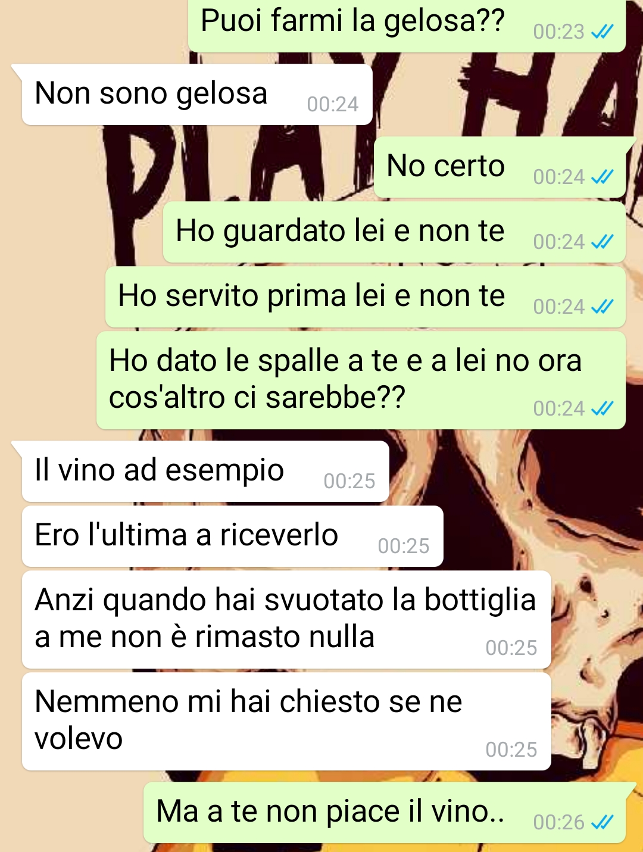Select the 'Ho dato le spalle a te' message

click(361, 380)
